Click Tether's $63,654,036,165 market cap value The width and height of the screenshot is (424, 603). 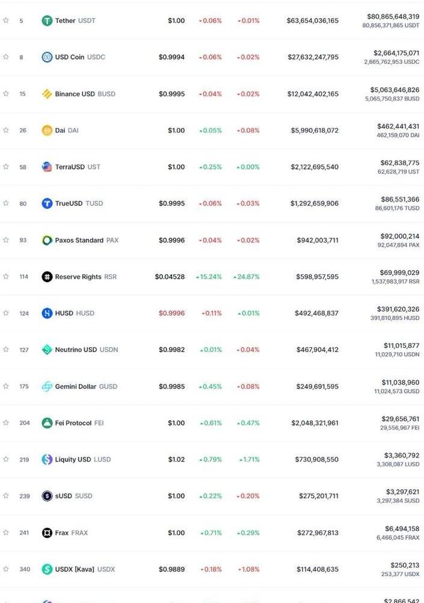pos(312,20)
